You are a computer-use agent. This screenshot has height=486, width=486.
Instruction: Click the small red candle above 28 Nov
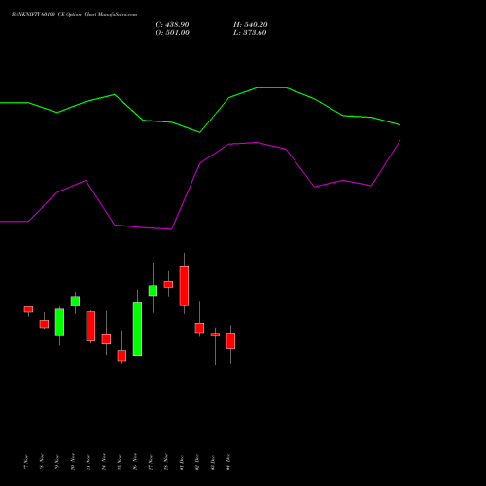coord(168,284)
